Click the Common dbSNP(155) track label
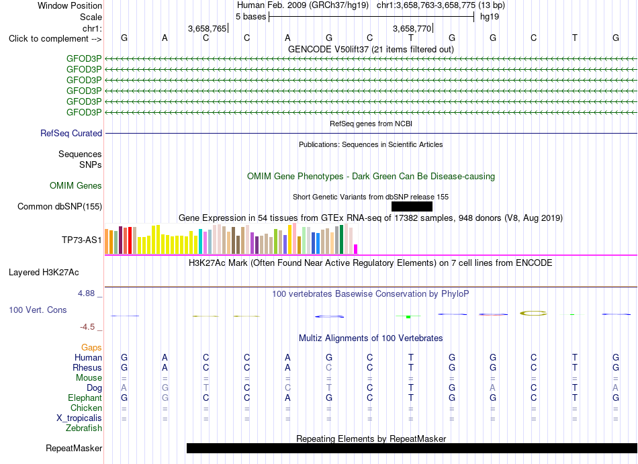 (x=60, y=207)
